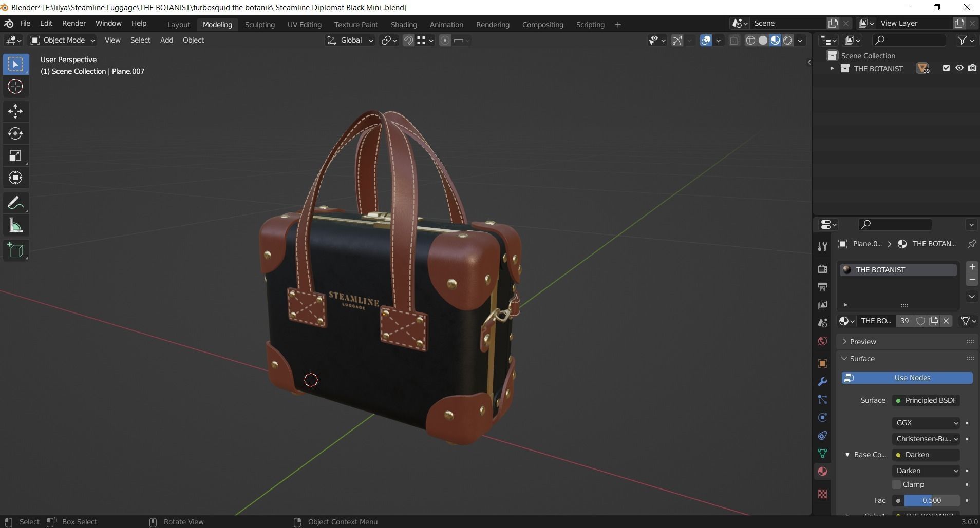The width and height of the screenshot is (980, 528).
Task: Select the Annotate pencil tool
Action: coord(15,203)
